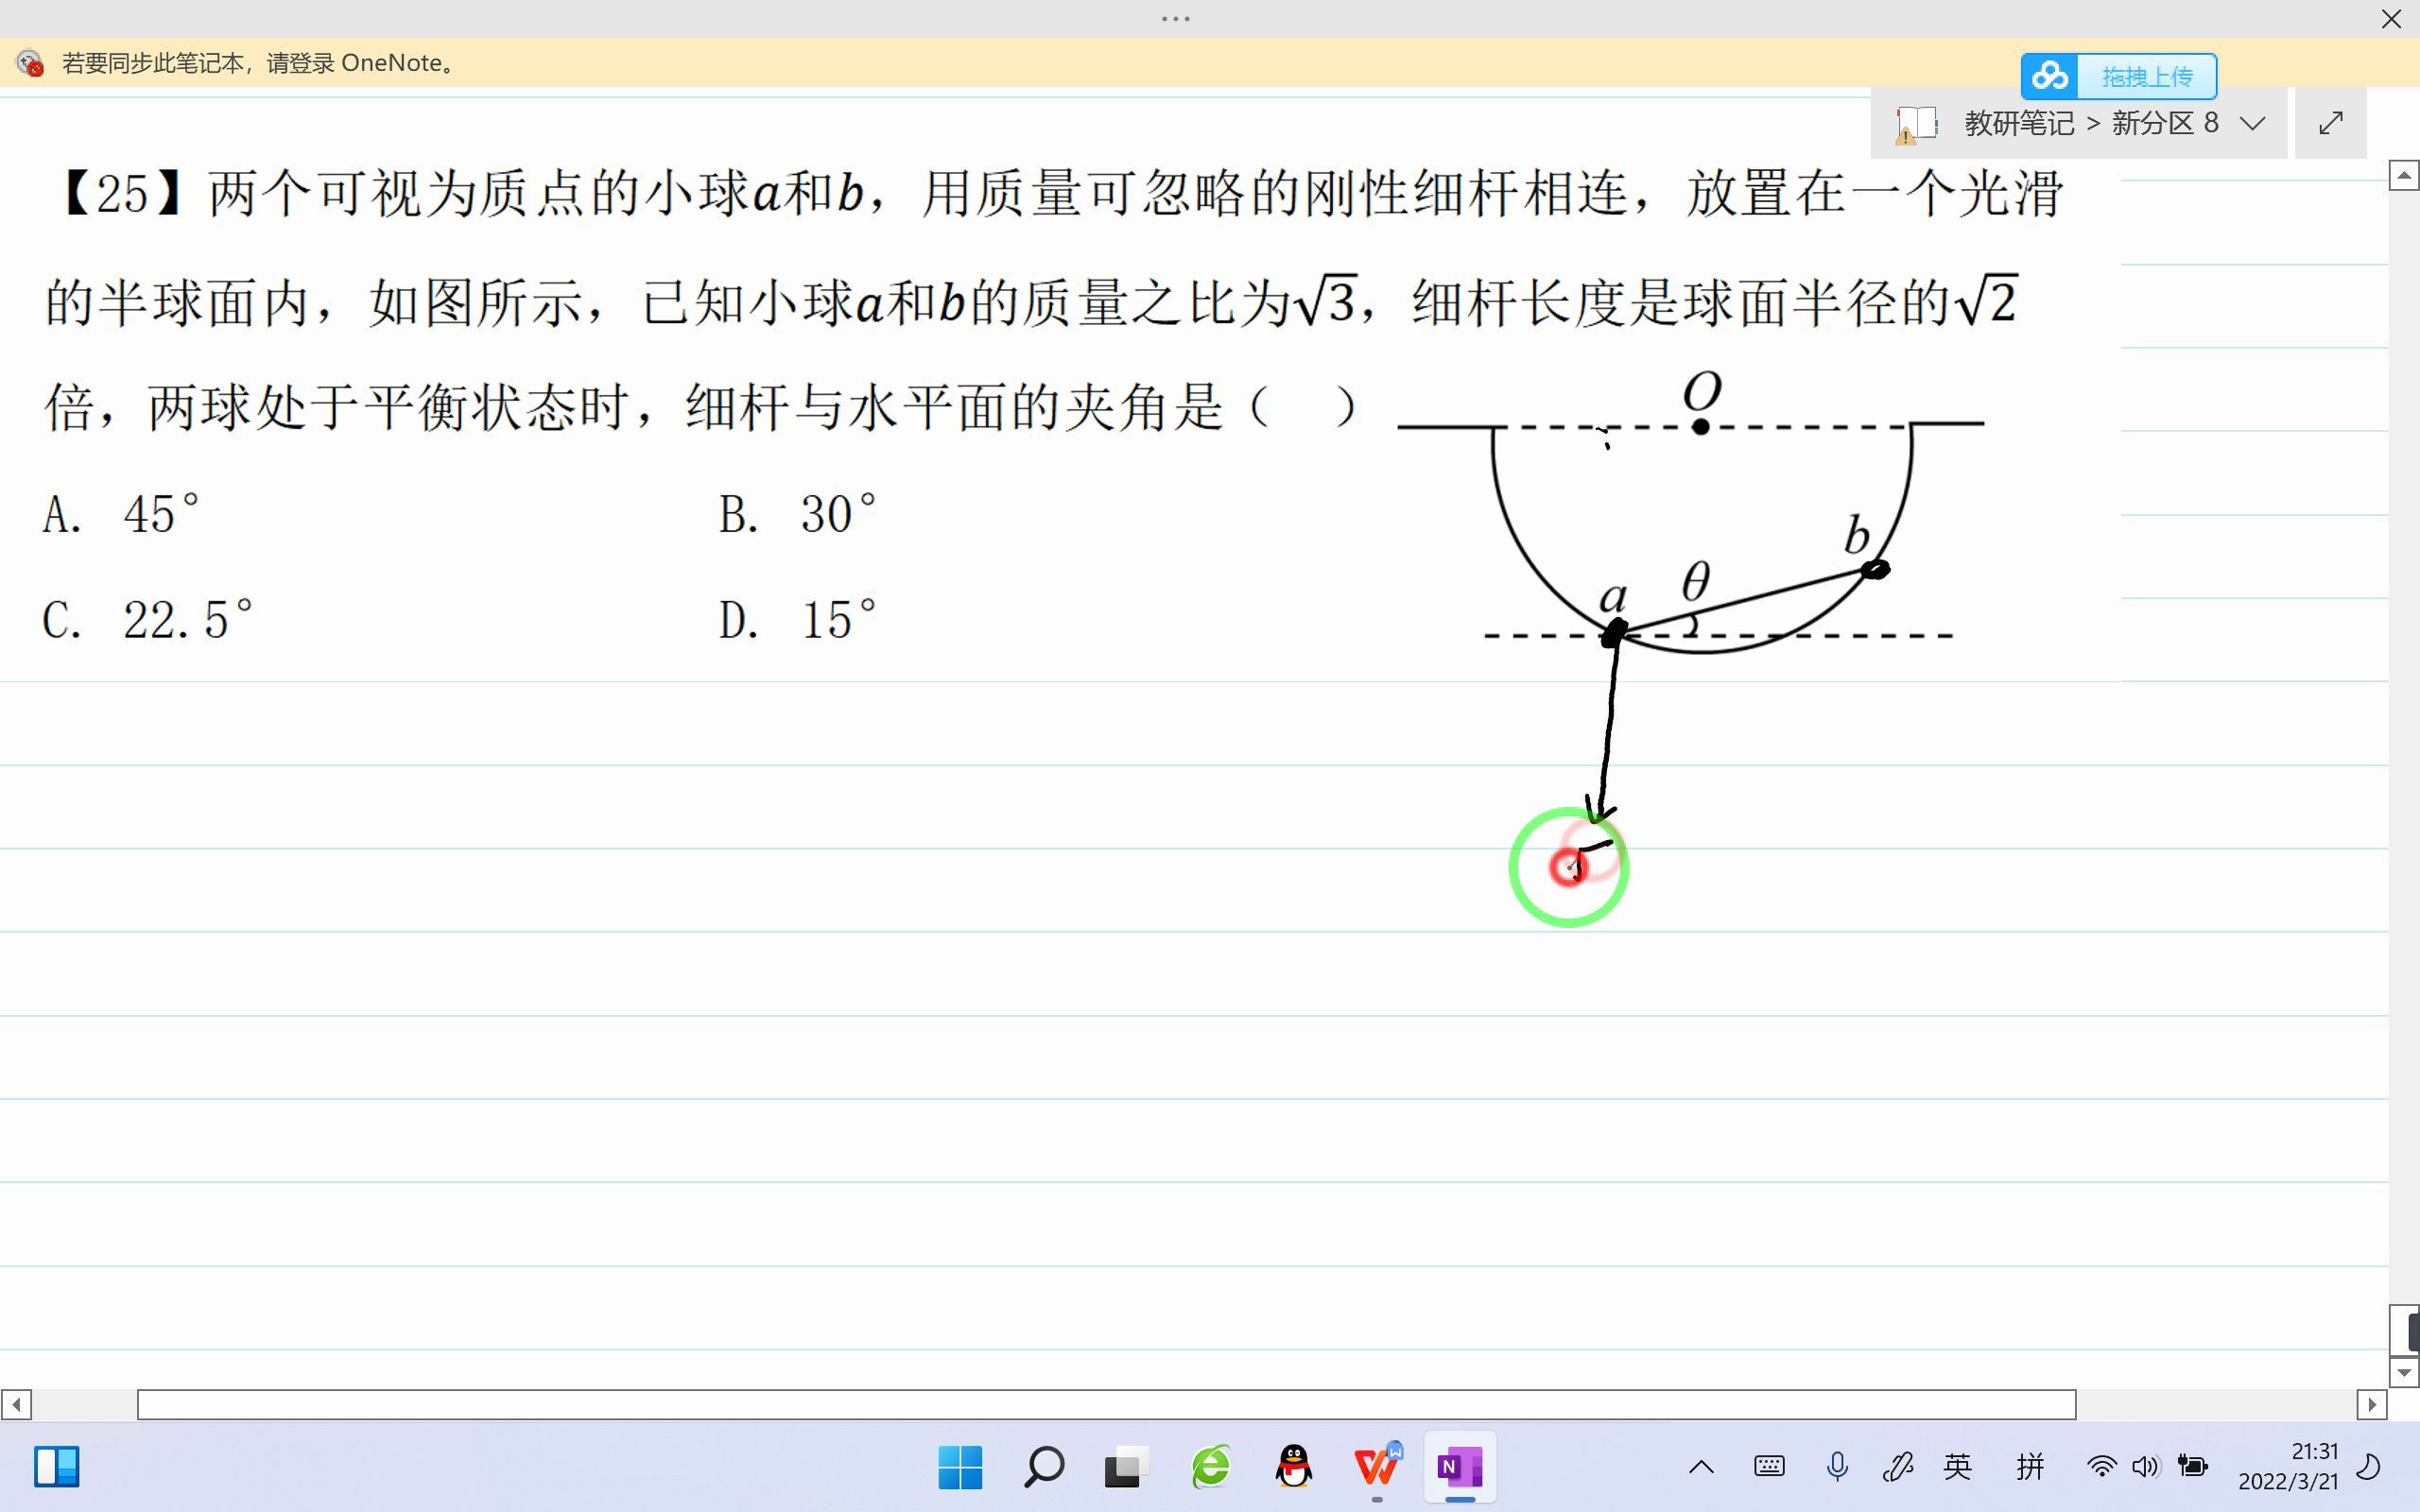Open QQ from the taskbar
The height and width of the screenshot is (1512, 2420).
coord(1293,1467)
